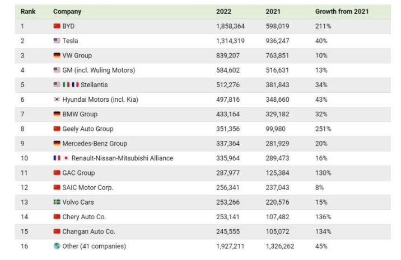Click the 2022 column header
Image resolution: width=401 pixels, height=260 pixels.
[223, 11]
